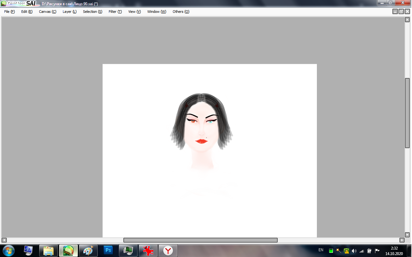Open Windows Explorer folder icon
The image size is (412, 257).
(x=49, y=250)
